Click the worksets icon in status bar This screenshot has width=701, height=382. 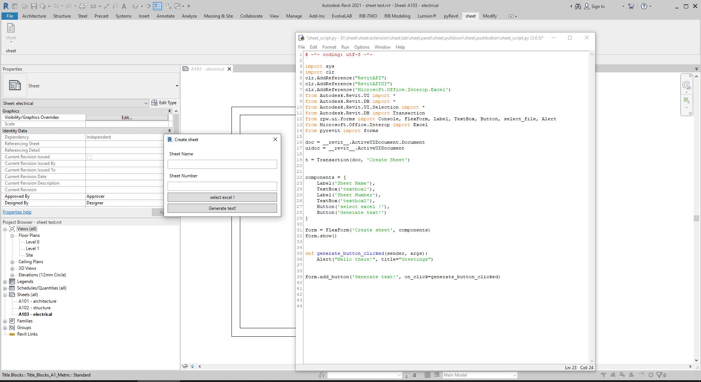(322, 375)
